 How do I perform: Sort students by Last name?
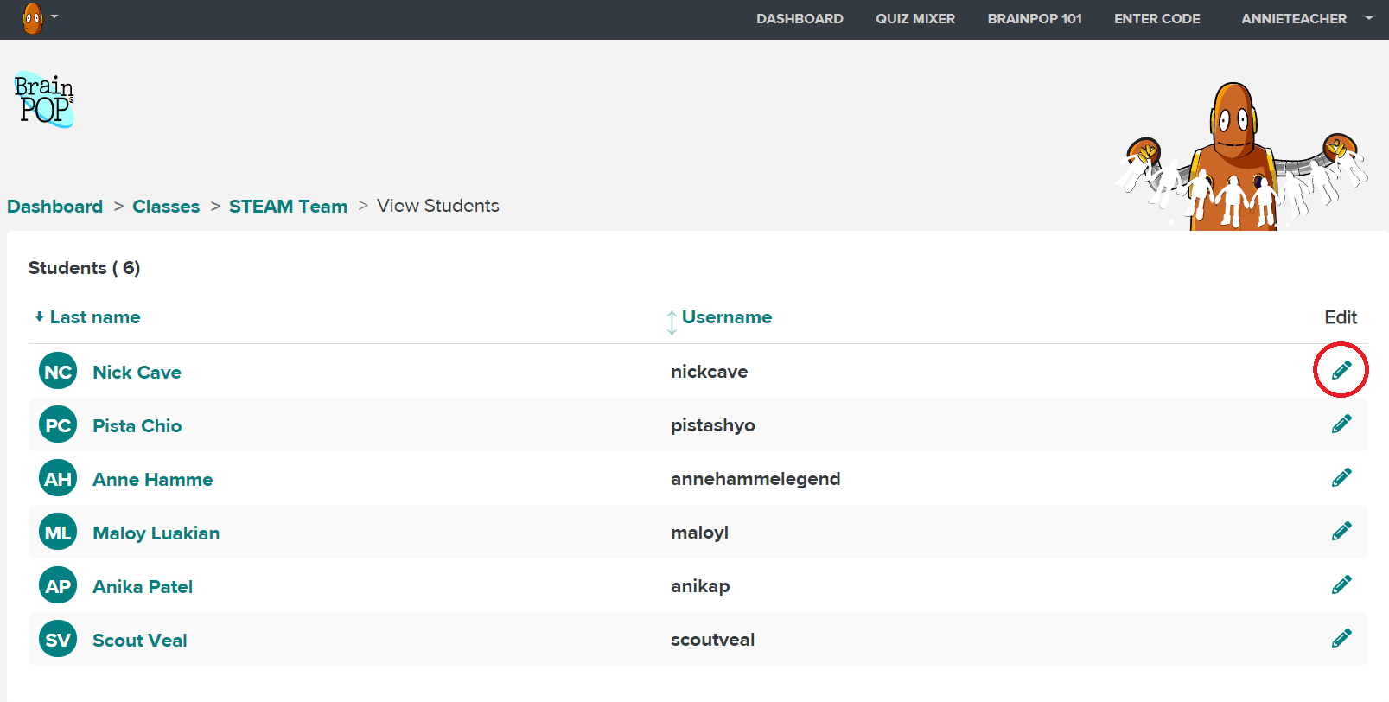pyautogui.click(x=94, y=317)
